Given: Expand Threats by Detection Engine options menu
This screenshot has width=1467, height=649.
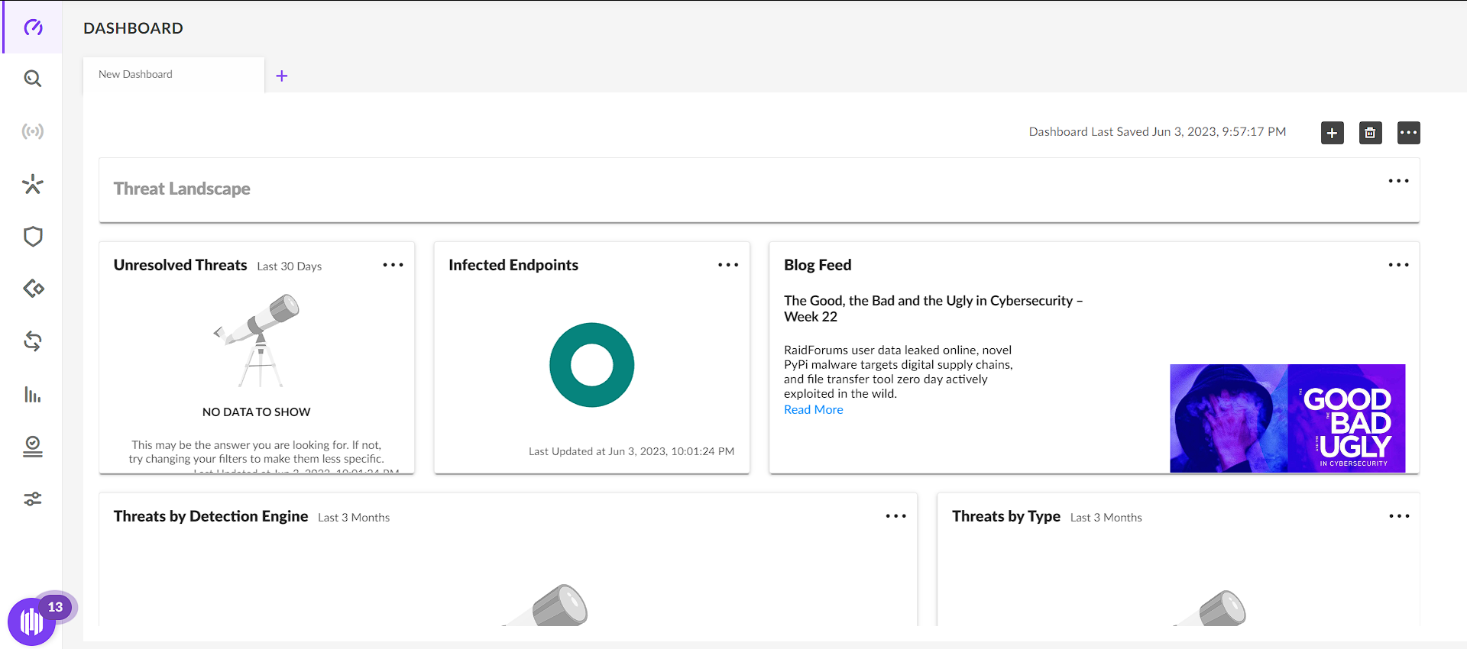Looking at the screenshot, I should pos(895,516).
